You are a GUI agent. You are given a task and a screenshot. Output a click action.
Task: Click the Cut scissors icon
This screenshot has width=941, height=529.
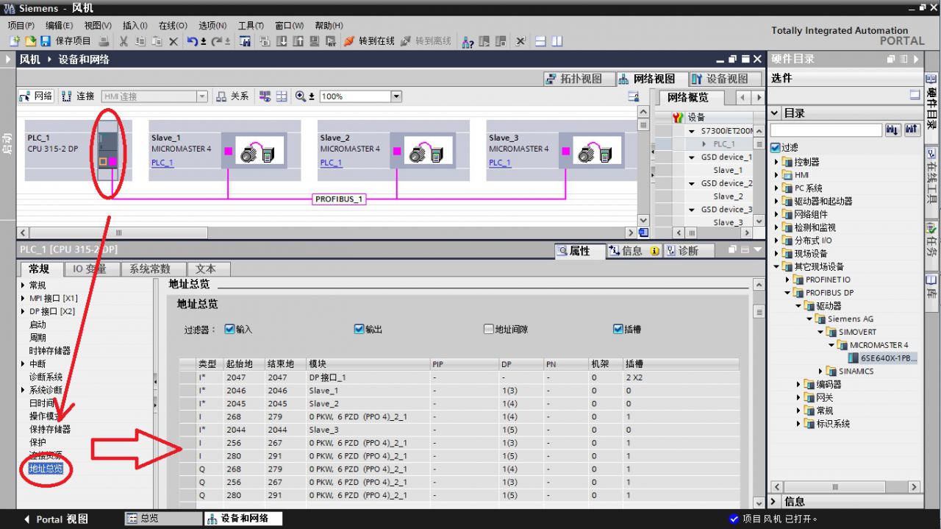click(124, 41)
